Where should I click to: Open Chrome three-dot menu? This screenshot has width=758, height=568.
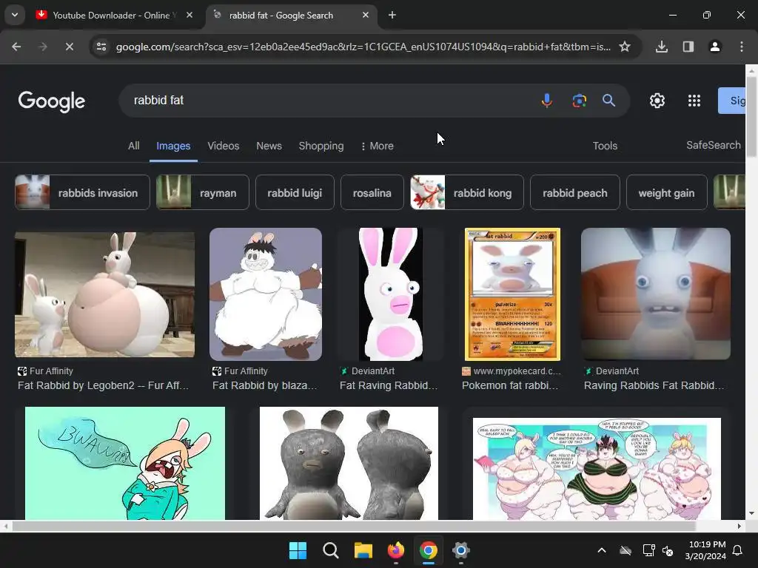point(742,47)
